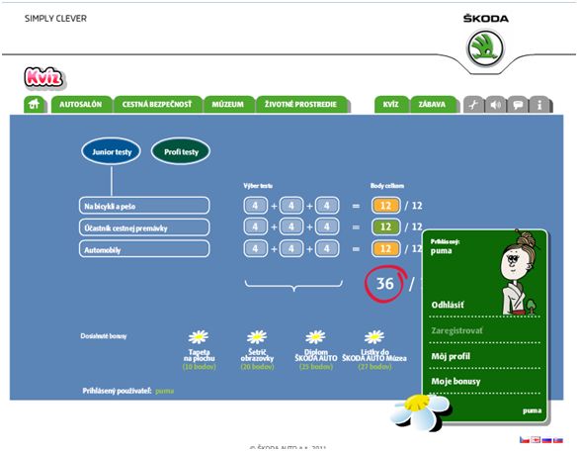Click the green 12 total for Účastník cestnej premávky
This screenshot has height=451, width=578.
point(385,226)
